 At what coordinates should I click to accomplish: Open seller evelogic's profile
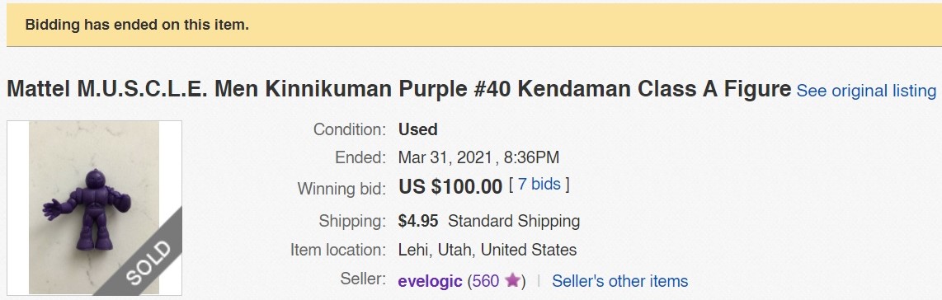coord(430,281)
